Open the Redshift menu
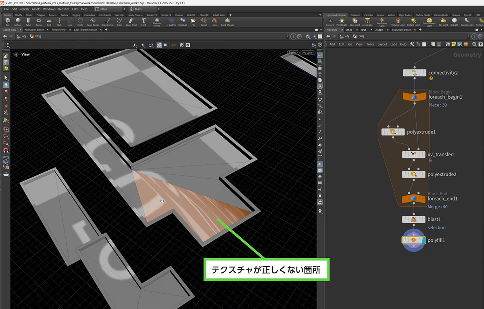Screen dimensions: 484x309 (64, 9)
